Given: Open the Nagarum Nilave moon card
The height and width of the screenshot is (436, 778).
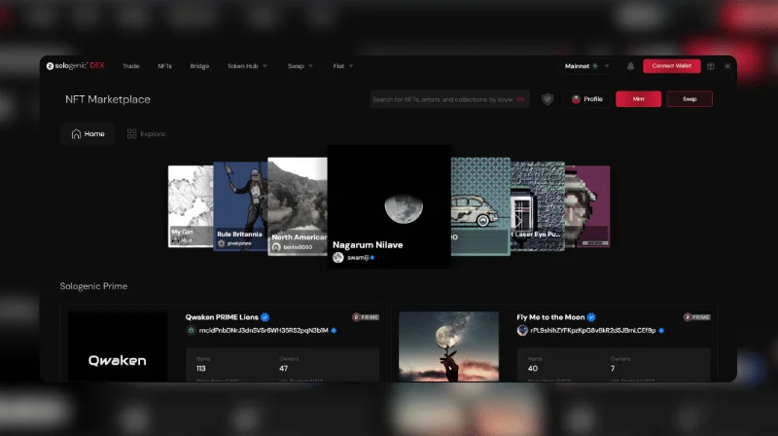Looking at the screenshot, I should (x=389, y=206).
